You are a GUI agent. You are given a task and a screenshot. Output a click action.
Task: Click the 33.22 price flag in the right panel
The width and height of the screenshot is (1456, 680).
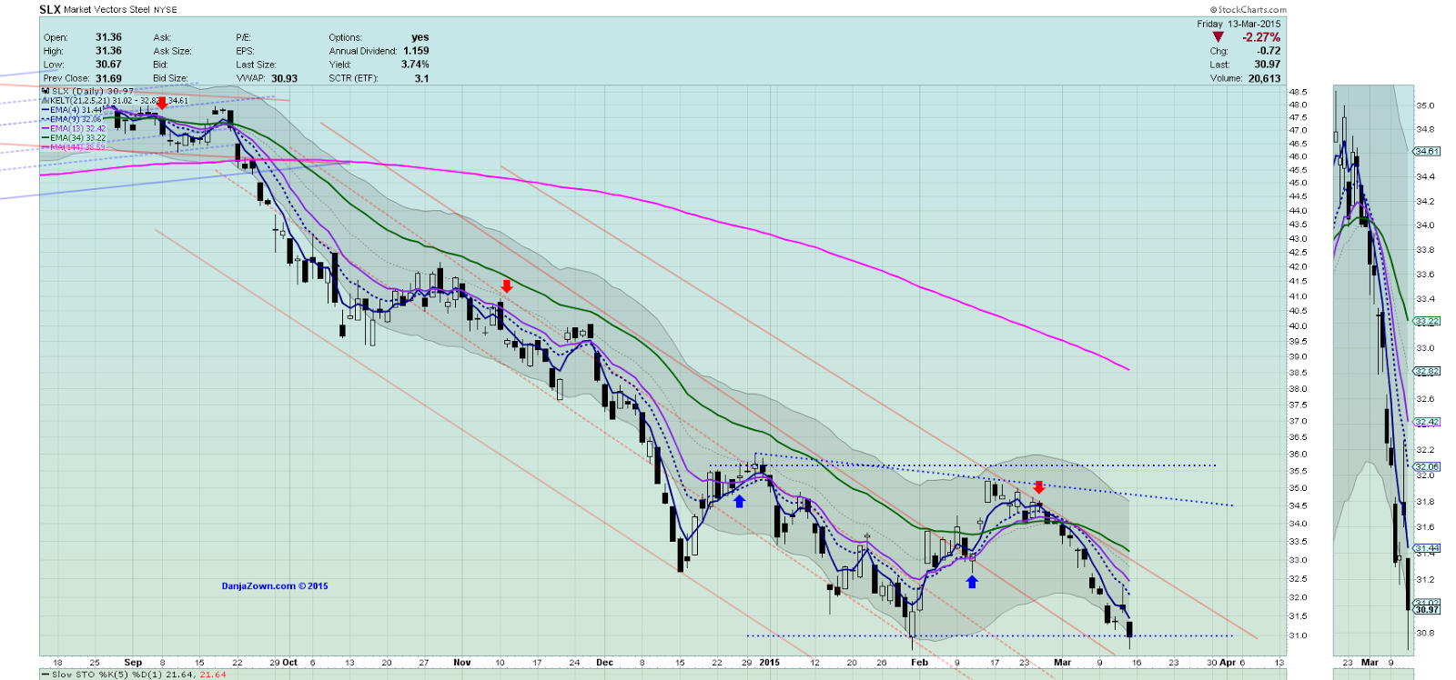[x=1427, y=321]
